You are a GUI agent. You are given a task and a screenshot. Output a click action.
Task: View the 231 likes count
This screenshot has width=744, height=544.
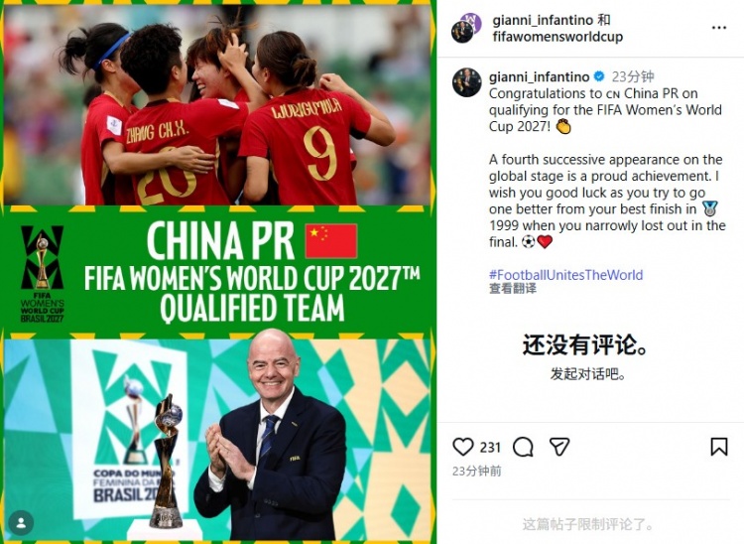490,447
